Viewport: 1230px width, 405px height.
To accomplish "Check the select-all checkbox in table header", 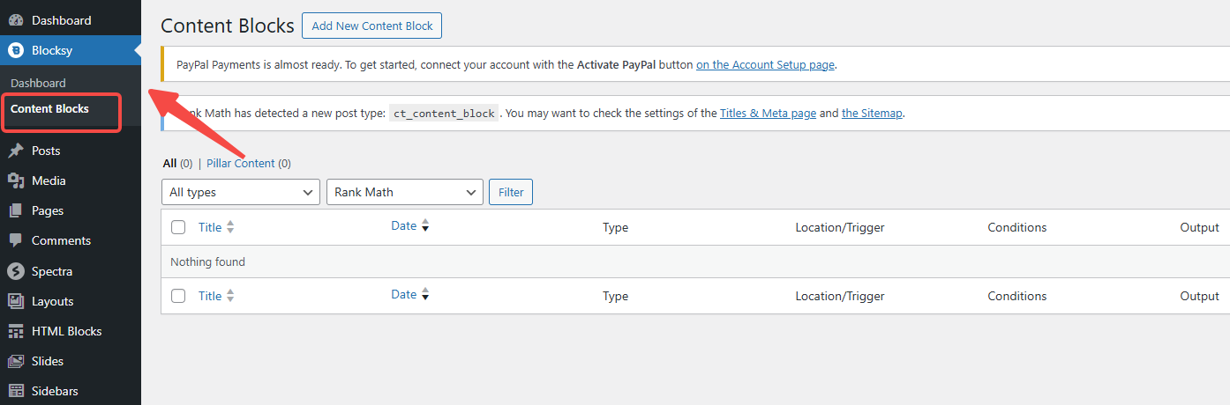I will point(178,227).
